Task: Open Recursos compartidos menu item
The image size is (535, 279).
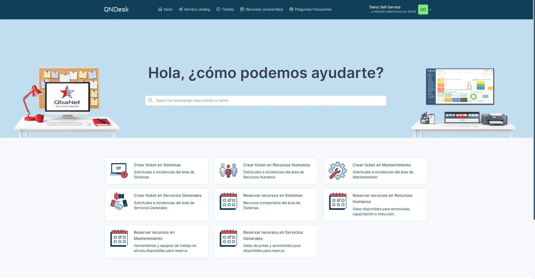Action: tap(261, 9)
